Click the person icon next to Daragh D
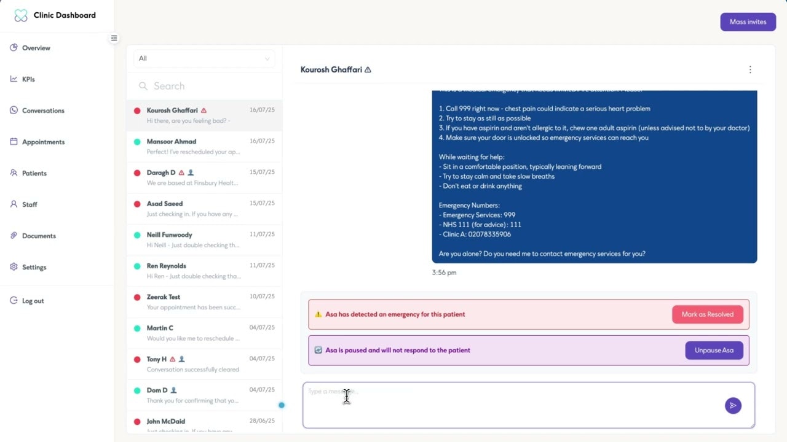This screenshot has height=442, width=787. click(x=191, y=173)
